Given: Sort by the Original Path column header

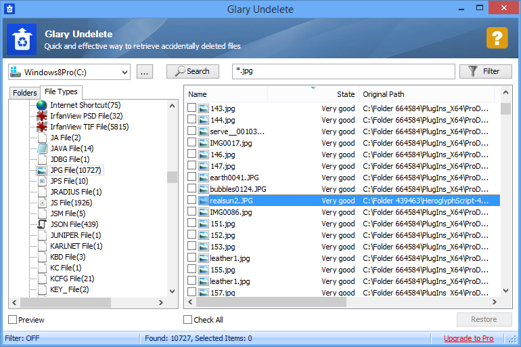Looking at the screenshot, I should pos(427,94).
